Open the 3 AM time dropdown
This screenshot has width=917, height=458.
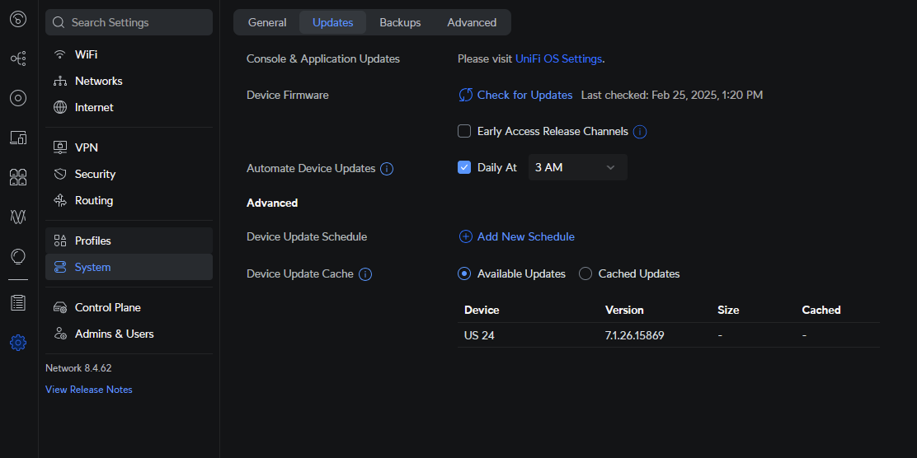(x=577, y=167)
